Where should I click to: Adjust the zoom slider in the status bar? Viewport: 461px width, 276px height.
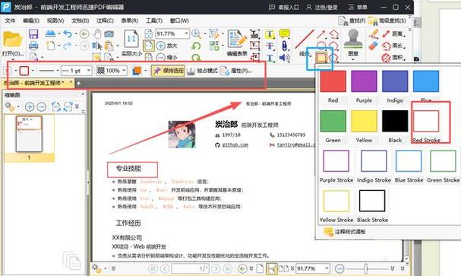[366, 268]
